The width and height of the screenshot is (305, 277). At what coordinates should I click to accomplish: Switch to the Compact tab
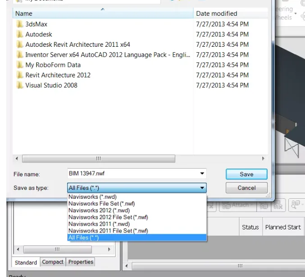(53, 262)
